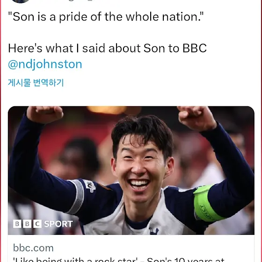Open the 'Like being with a rock star' headline
262x262 pixels.
point(119,259)
